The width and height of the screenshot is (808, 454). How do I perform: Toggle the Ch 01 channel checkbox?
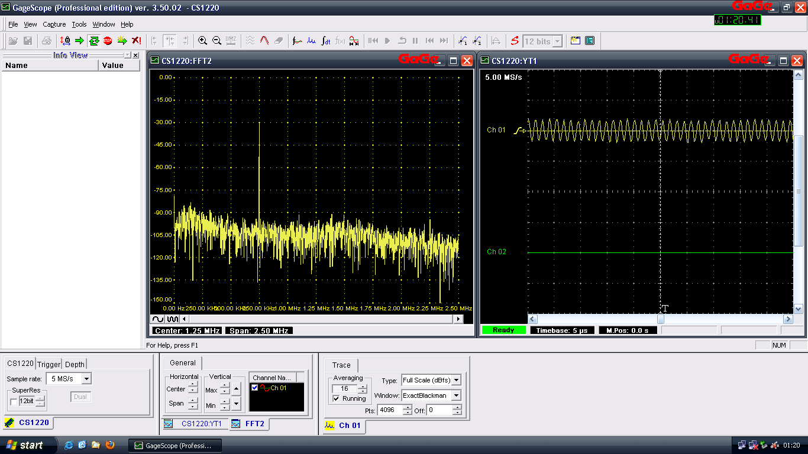tap(255, 388)
